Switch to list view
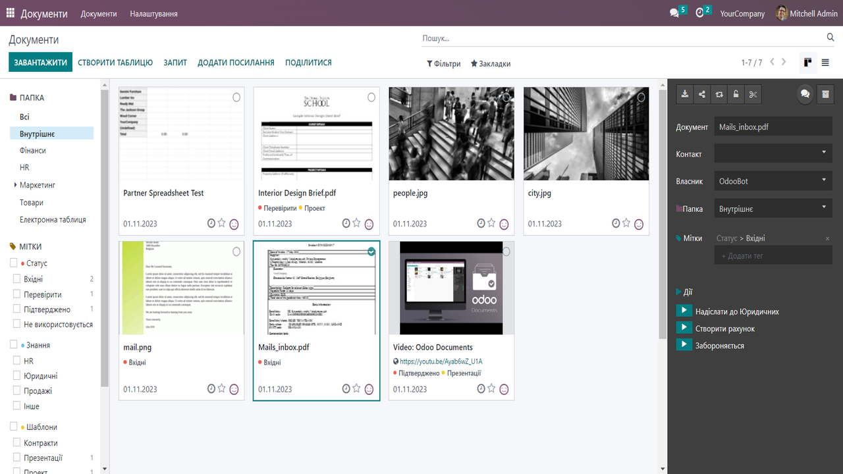The image size is (843, 474). (825, 63)
